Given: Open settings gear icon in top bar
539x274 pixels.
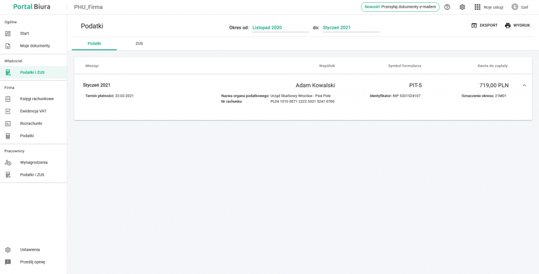Looking at the screenshot, I should point(462,7).
